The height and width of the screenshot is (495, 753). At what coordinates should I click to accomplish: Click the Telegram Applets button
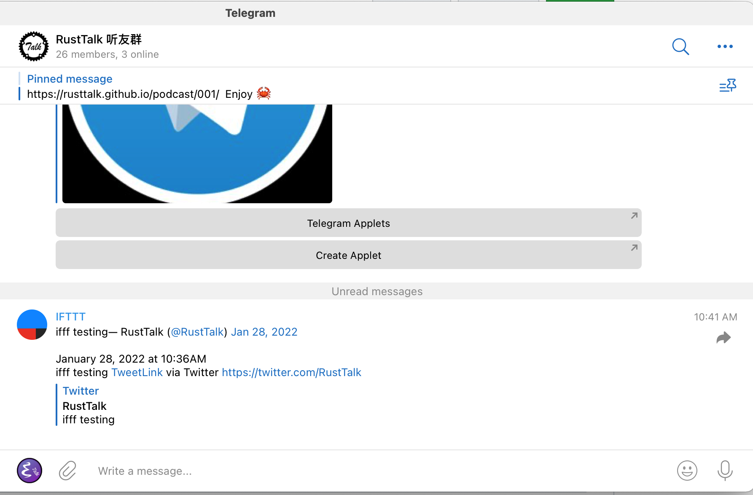point(349,223)
